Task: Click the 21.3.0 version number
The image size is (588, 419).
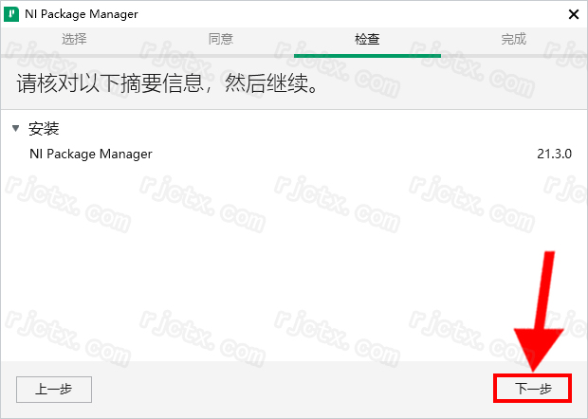Action: pos(554,154)
